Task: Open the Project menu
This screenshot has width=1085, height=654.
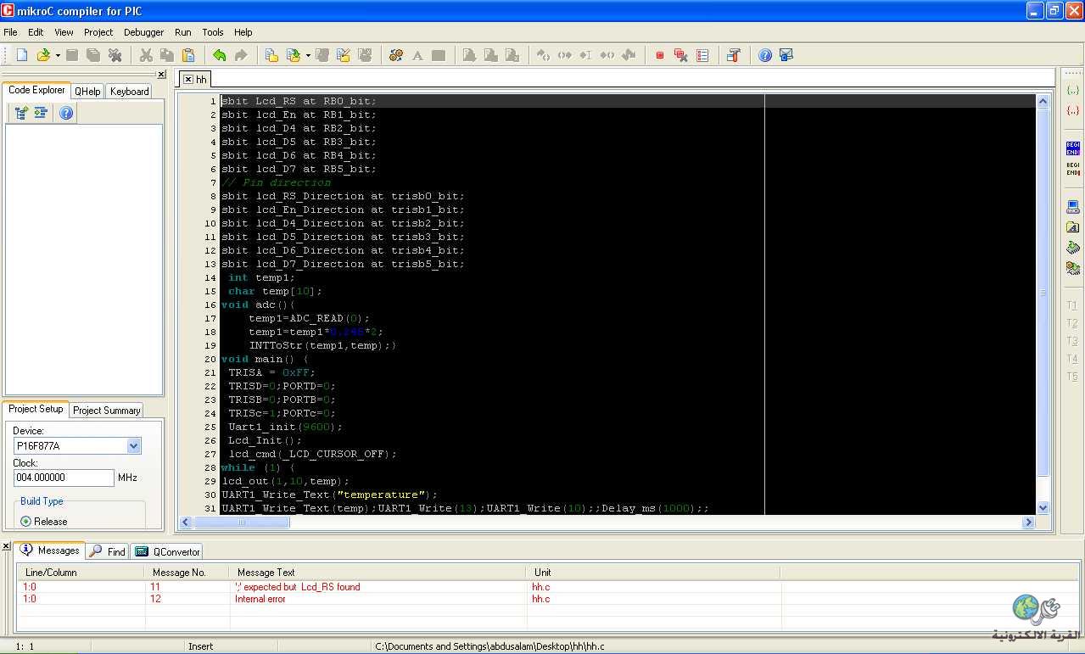Action: pyautogui.click(x=98, y=32)
